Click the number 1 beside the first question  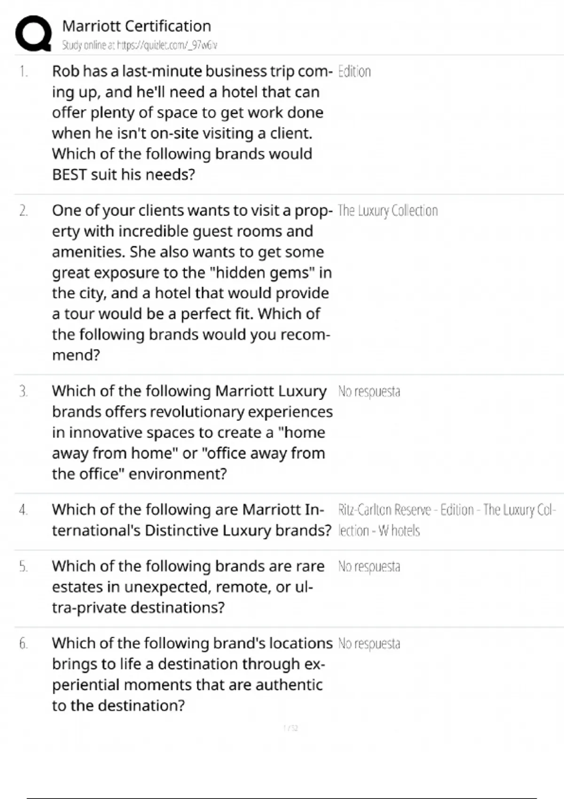click(23, 71)
